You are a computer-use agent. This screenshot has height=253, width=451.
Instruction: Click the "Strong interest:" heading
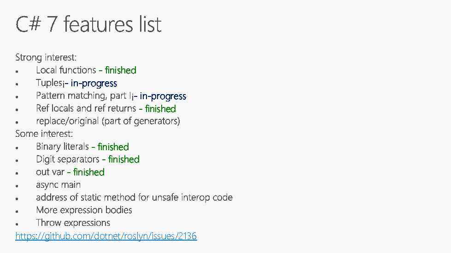[x=46, y=57]
